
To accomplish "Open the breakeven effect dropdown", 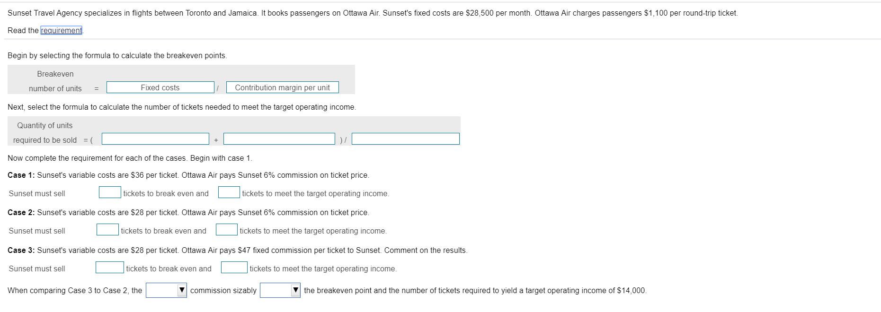I will click(x=280, y=290).
